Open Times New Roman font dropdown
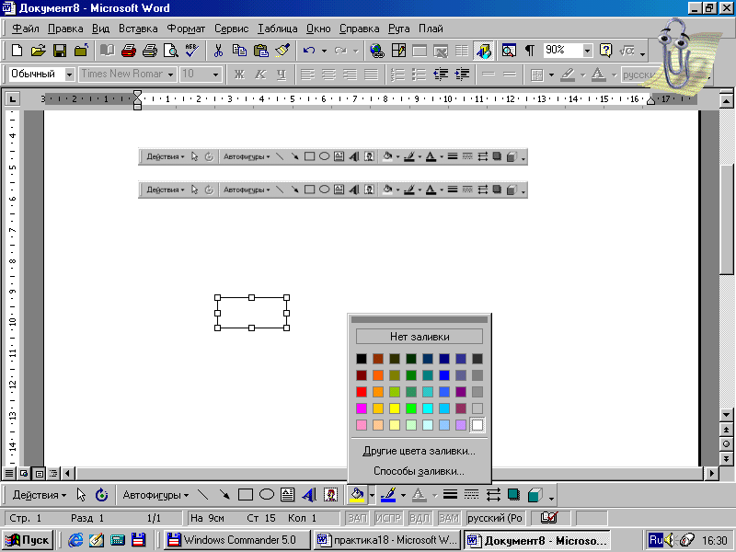The image size is (736, 552). 170,75
